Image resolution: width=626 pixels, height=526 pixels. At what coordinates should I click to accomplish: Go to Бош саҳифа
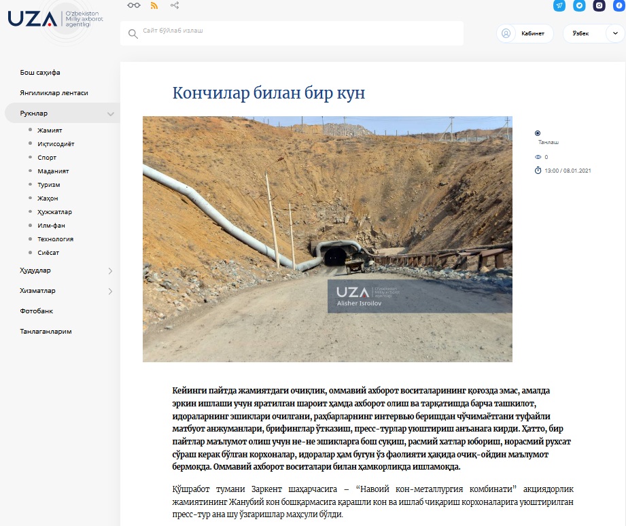click(x=45, y=72)
